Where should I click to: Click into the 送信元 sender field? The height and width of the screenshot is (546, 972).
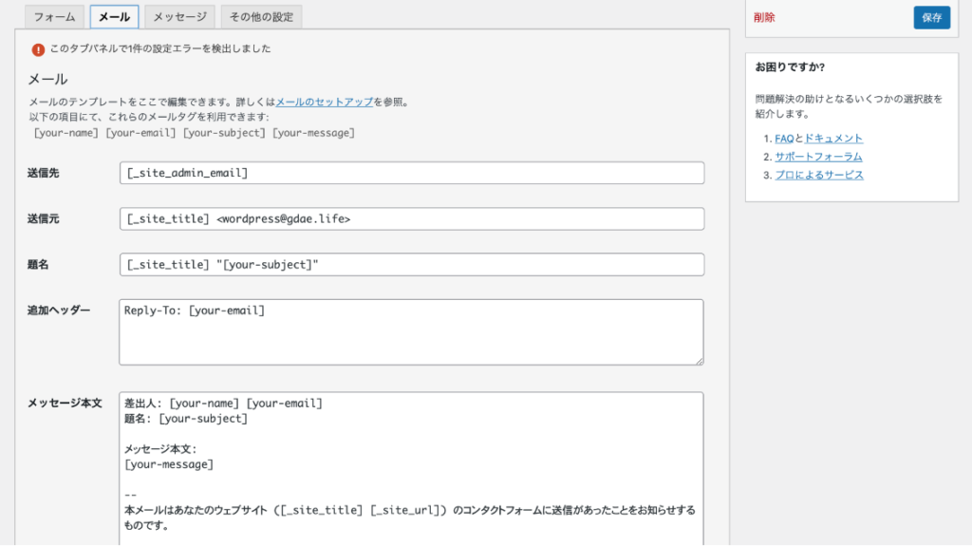click(x=412, y=218)
